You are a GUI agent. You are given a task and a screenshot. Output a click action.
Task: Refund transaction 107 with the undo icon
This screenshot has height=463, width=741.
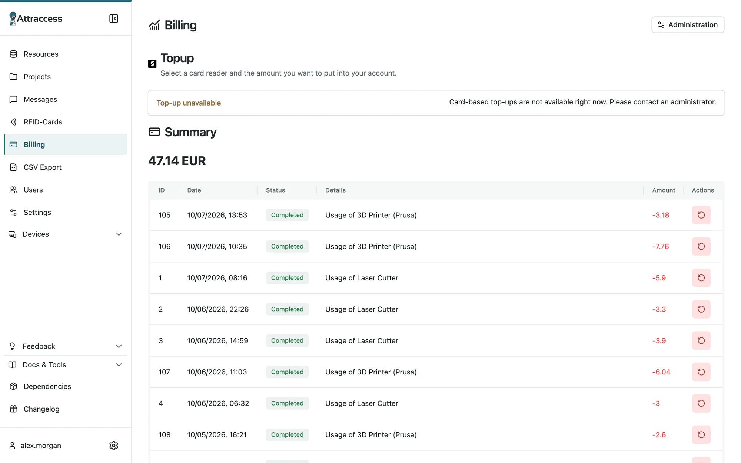click(x=701, y=372)
